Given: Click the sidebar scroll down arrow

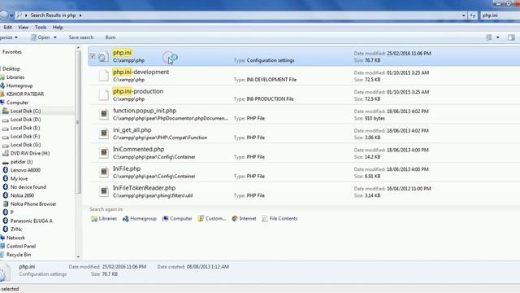Looking at the screenshot, I should (x=78, y=256).
